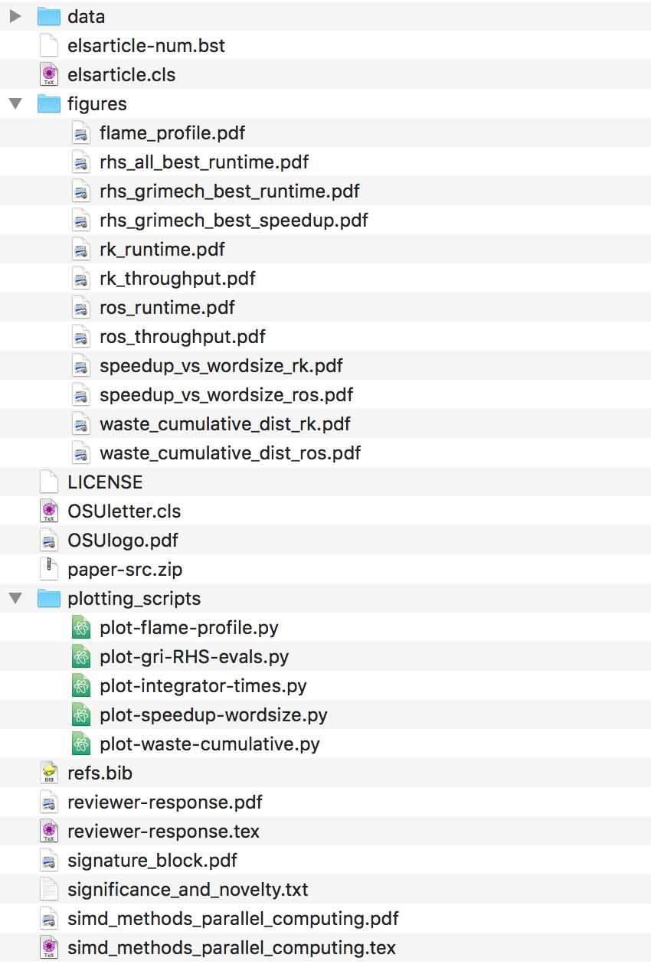Click the significance_and_novelty.txt text file icon

pos(49,890)
